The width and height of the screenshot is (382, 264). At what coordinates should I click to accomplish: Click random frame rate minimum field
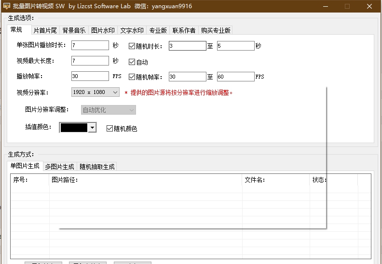click(187, 77)
